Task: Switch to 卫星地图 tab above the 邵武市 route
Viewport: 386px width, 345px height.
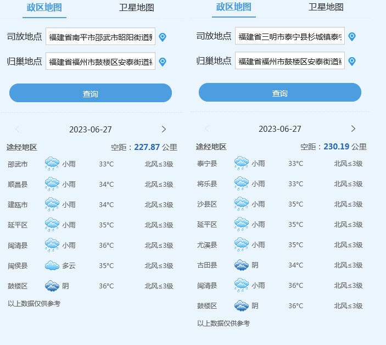Action: coord(136,8)
